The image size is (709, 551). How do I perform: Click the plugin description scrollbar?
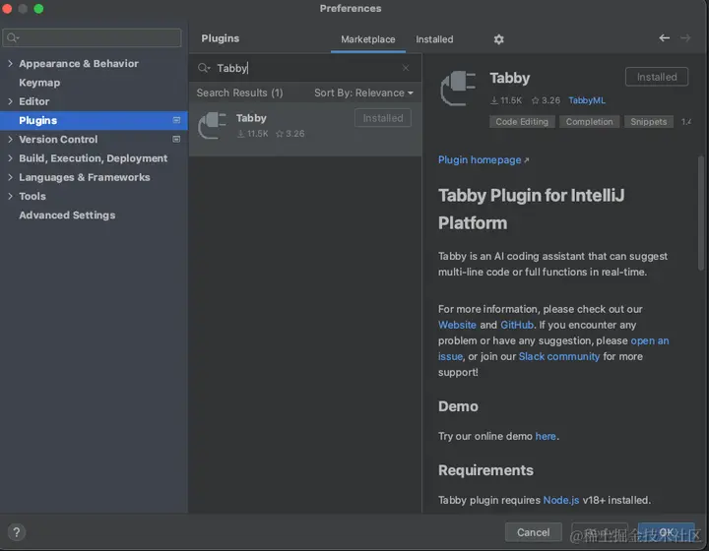[701, 213]
